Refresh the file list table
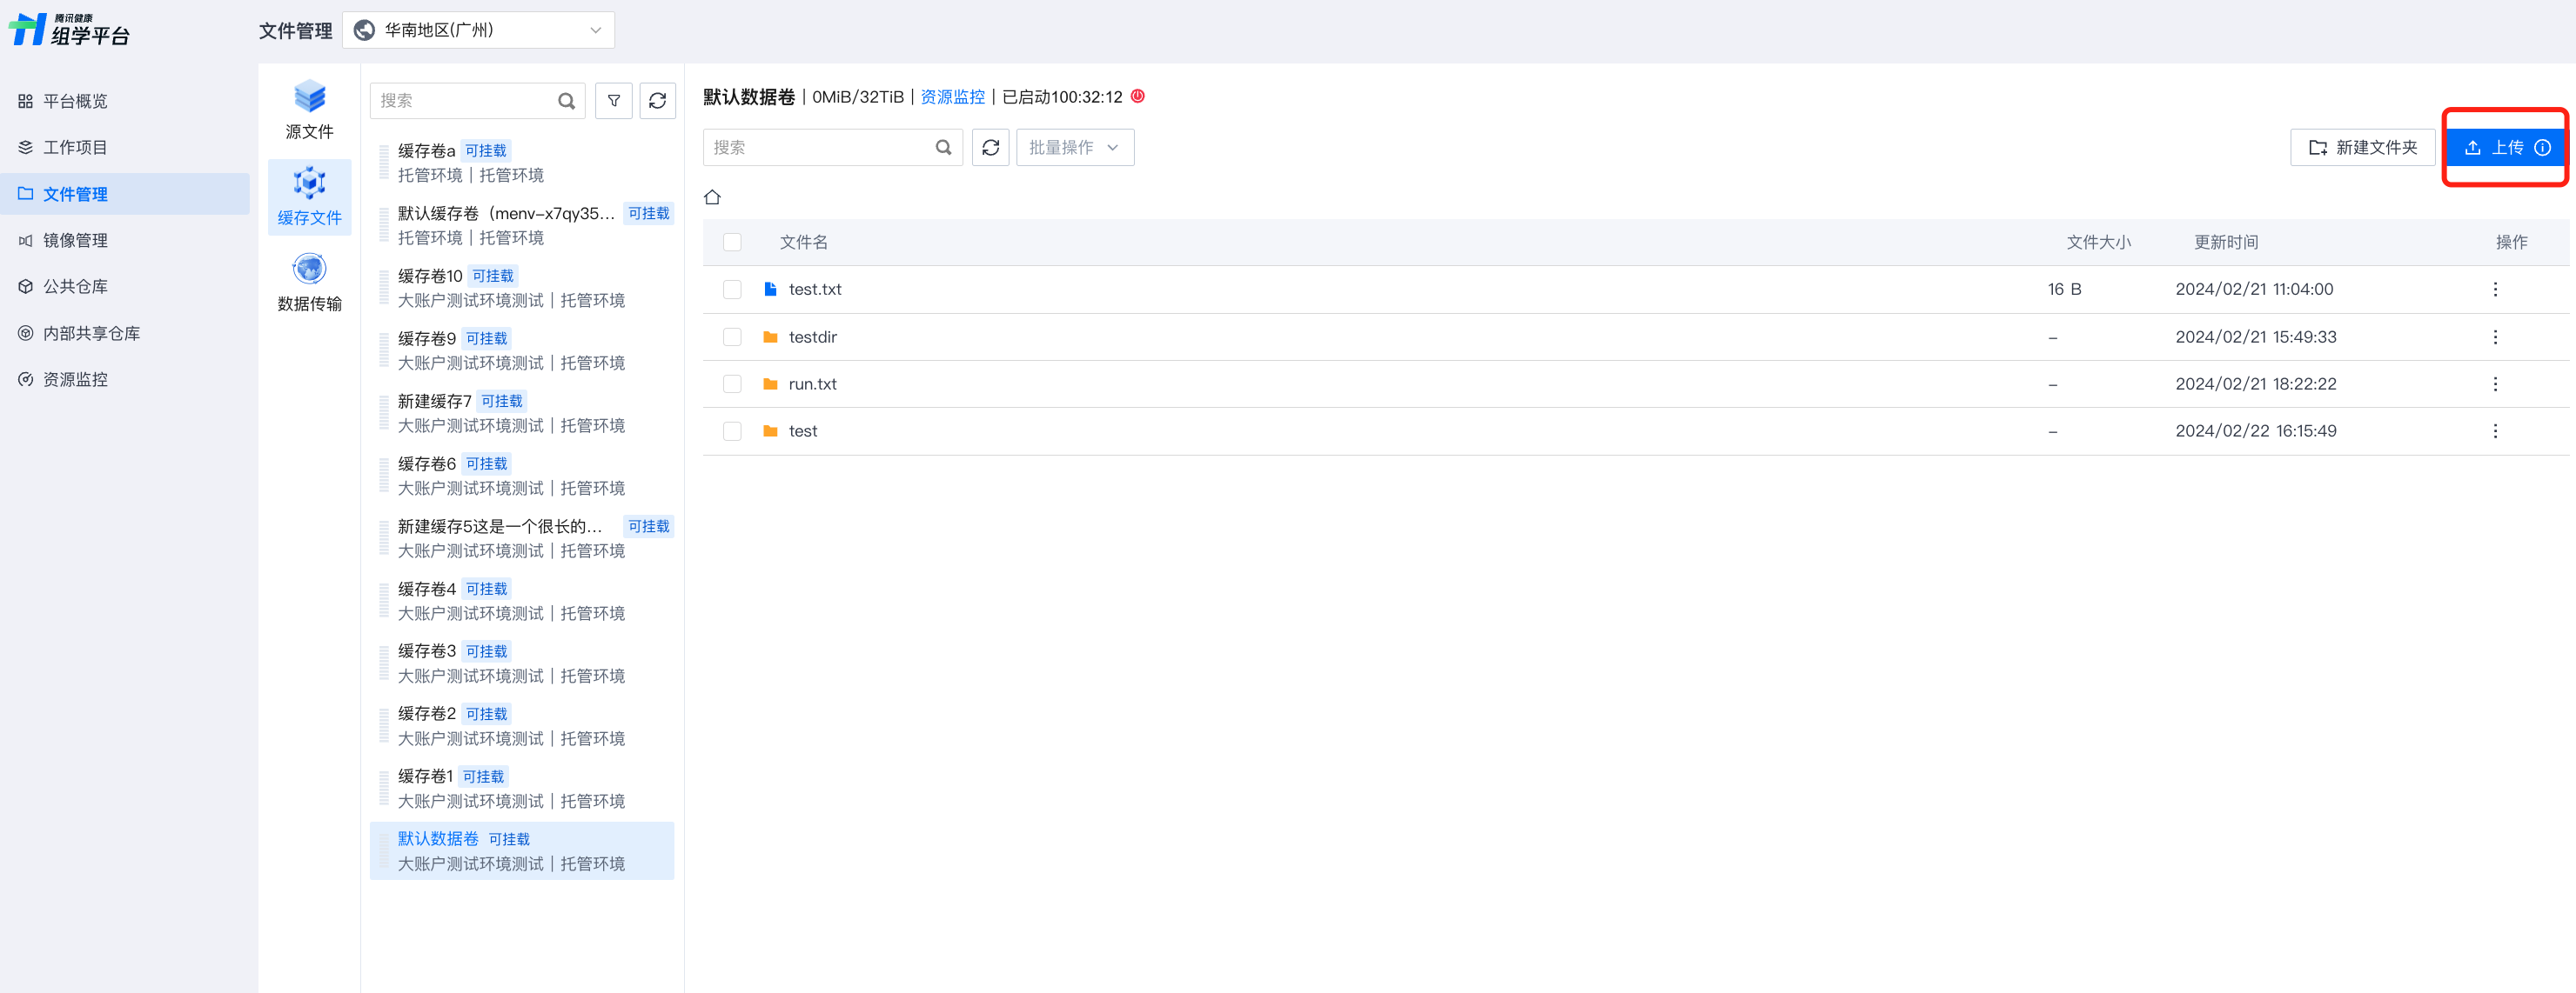2576x993 pixels. pyautogui.click(x=990, y=148)
